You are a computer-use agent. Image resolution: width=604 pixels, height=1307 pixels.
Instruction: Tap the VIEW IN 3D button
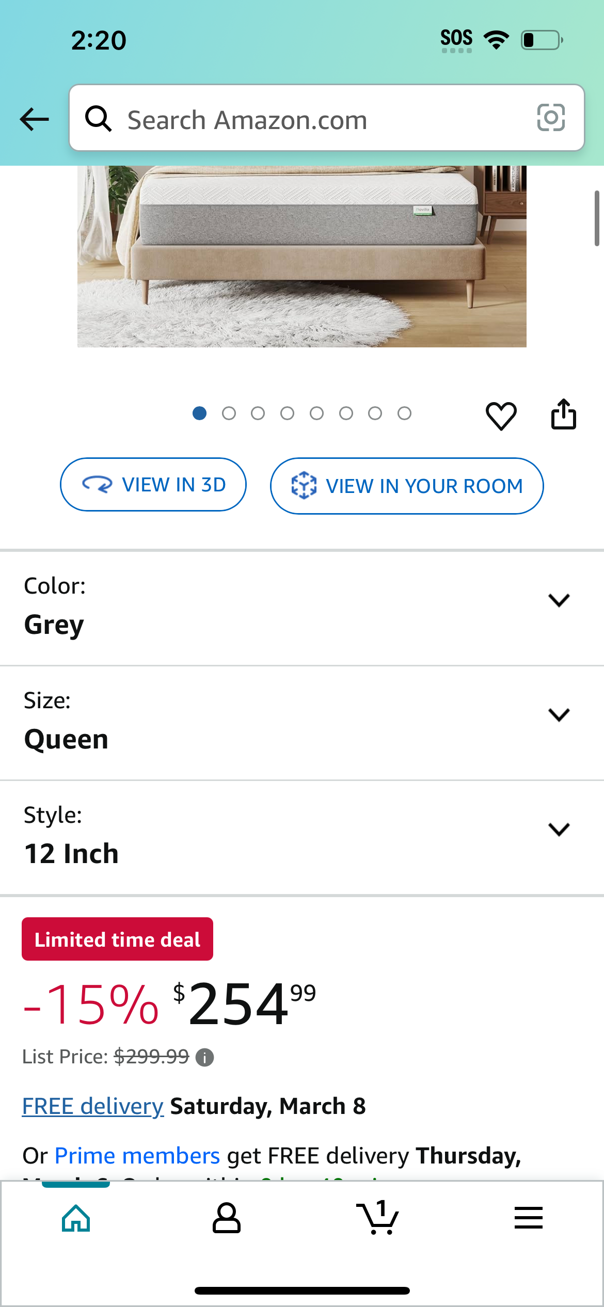153,485
